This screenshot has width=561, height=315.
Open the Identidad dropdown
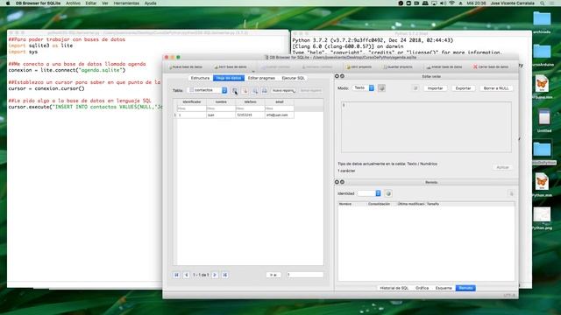(x=369, y=193)
